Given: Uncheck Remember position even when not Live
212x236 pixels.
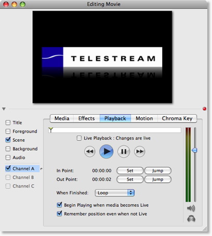Looking at the screenshot, I should [x=59, y=214].
